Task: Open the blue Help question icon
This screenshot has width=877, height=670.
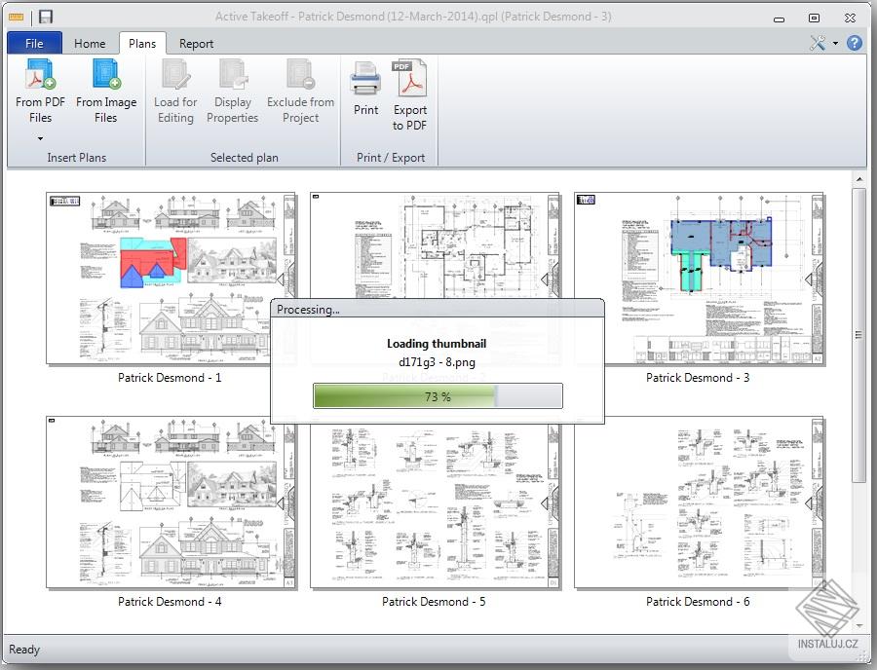Action: point(854,43)
